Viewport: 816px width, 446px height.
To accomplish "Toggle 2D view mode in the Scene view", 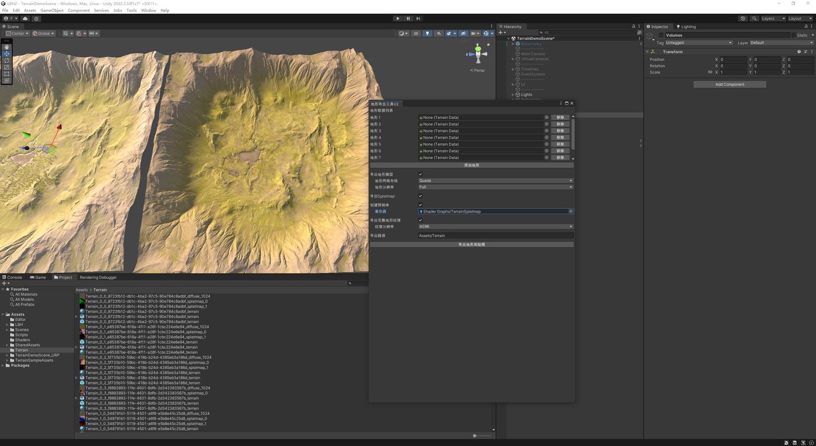I will click(x=415, y=33).
